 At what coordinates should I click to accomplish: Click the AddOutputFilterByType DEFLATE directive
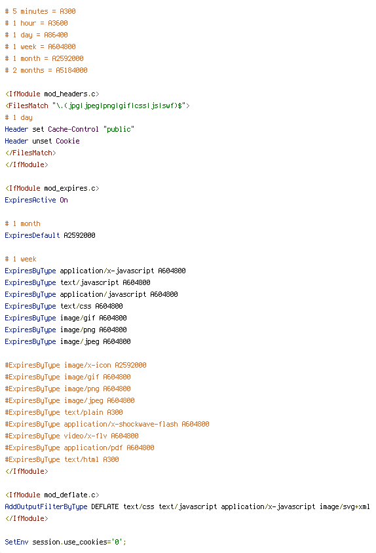(187, 506)
